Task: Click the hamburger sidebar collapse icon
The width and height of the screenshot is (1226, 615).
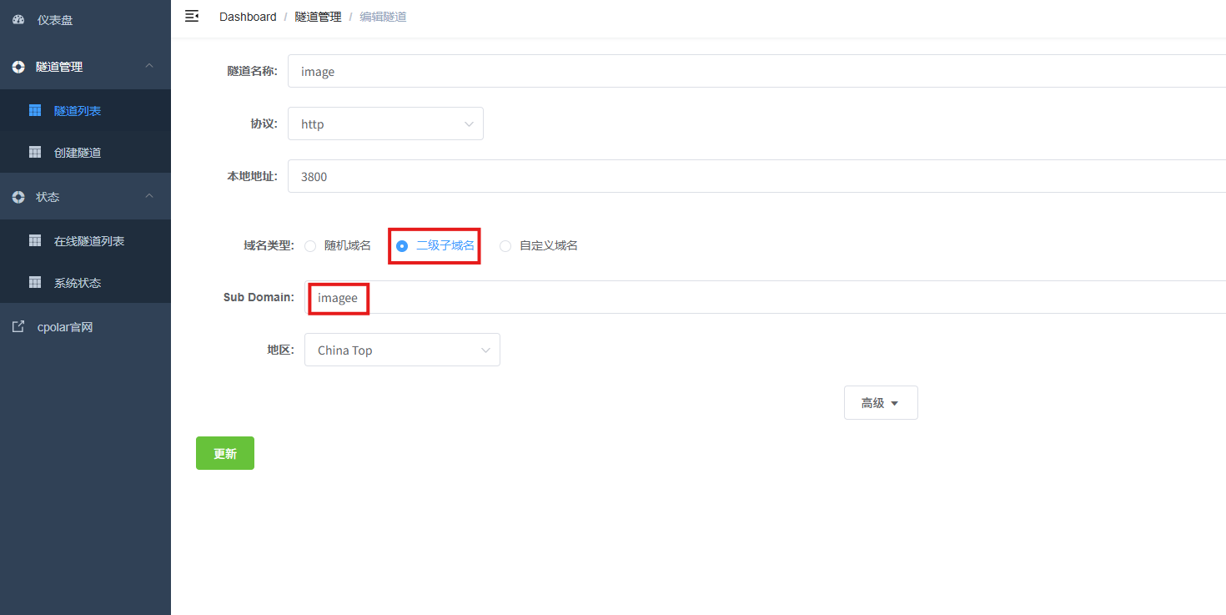Action: (x=192, y=16)
